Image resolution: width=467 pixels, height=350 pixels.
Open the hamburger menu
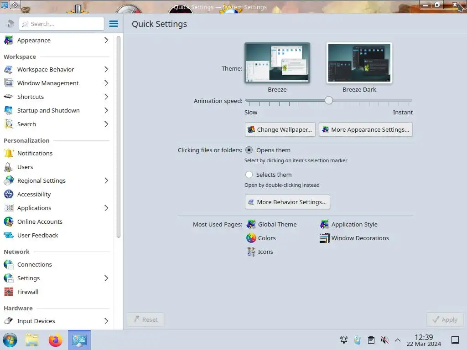click(114, 24)
